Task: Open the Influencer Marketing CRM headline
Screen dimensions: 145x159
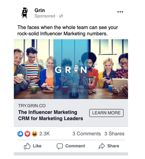Action: point(51,115)
